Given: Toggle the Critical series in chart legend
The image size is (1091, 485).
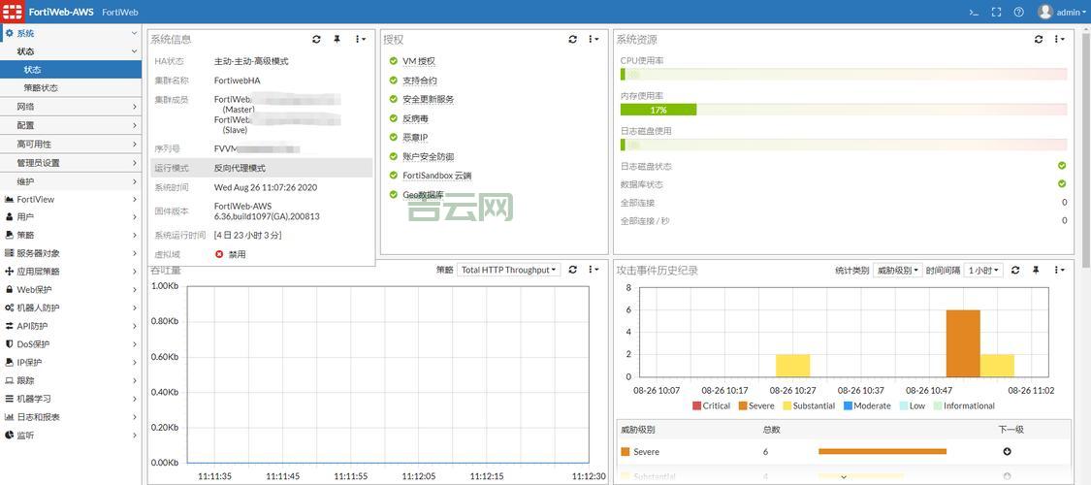Looking at the screenshot, I should click(711, 405).
